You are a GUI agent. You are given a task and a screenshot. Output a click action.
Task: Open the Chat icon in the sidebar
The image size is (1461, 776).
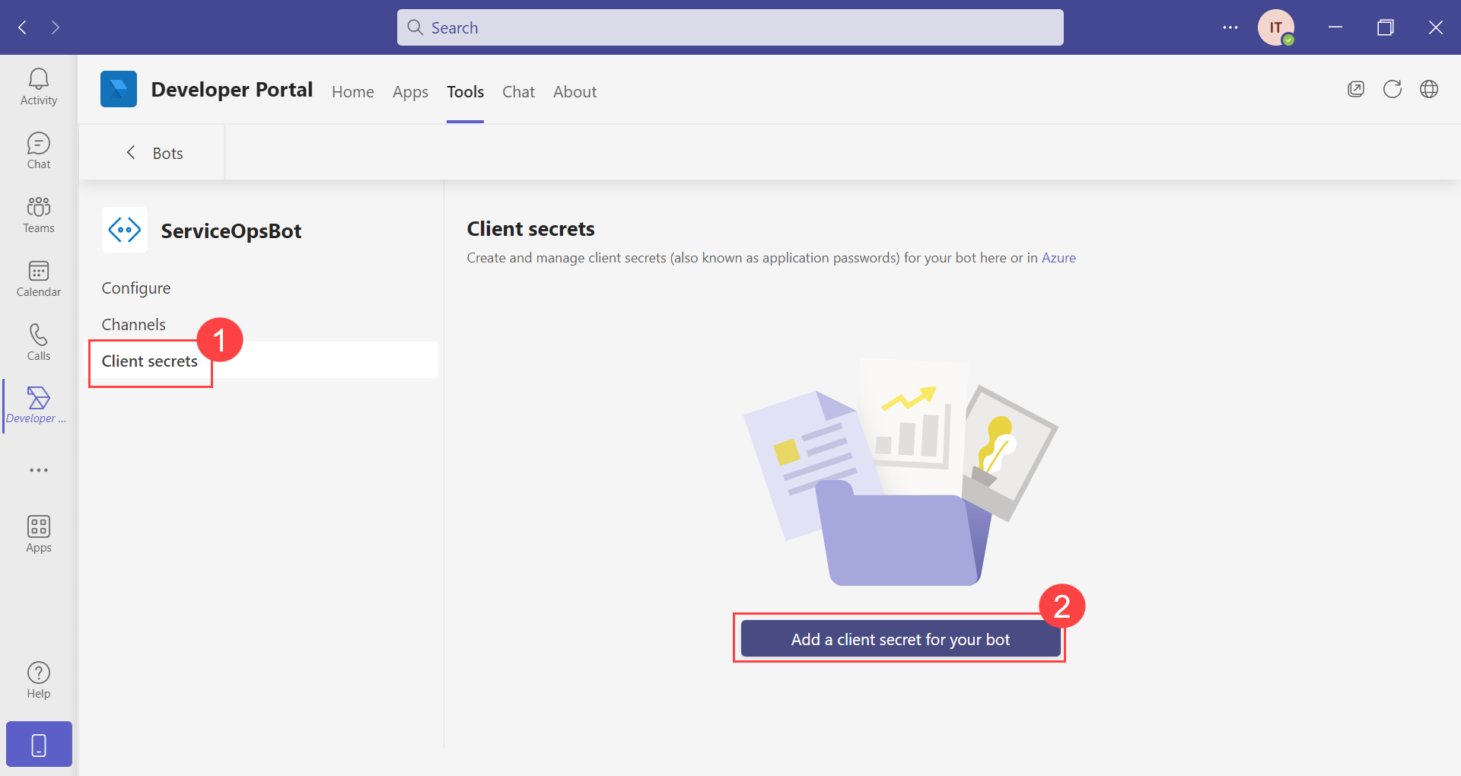(x=38, y=149)
